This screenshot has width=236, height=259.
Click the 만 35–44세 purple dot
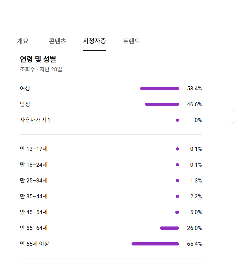pyautogui.click(x=177, y=196)
